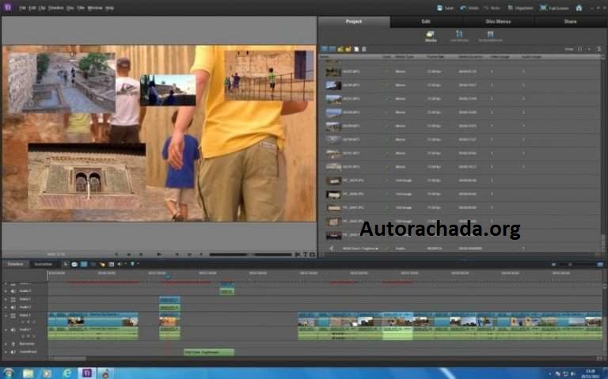Click the project panel vertical scrollbar

point(603,242)
